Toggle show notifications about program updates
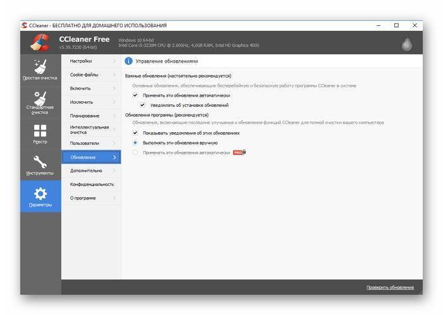 point(135,133)
